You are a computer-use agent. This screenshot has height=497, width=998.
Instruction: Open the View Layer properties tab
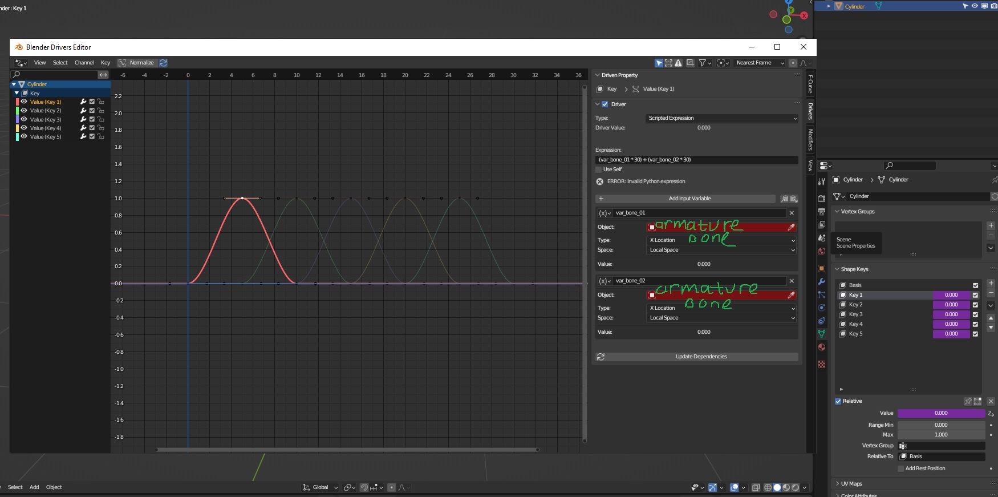[822, 225]
